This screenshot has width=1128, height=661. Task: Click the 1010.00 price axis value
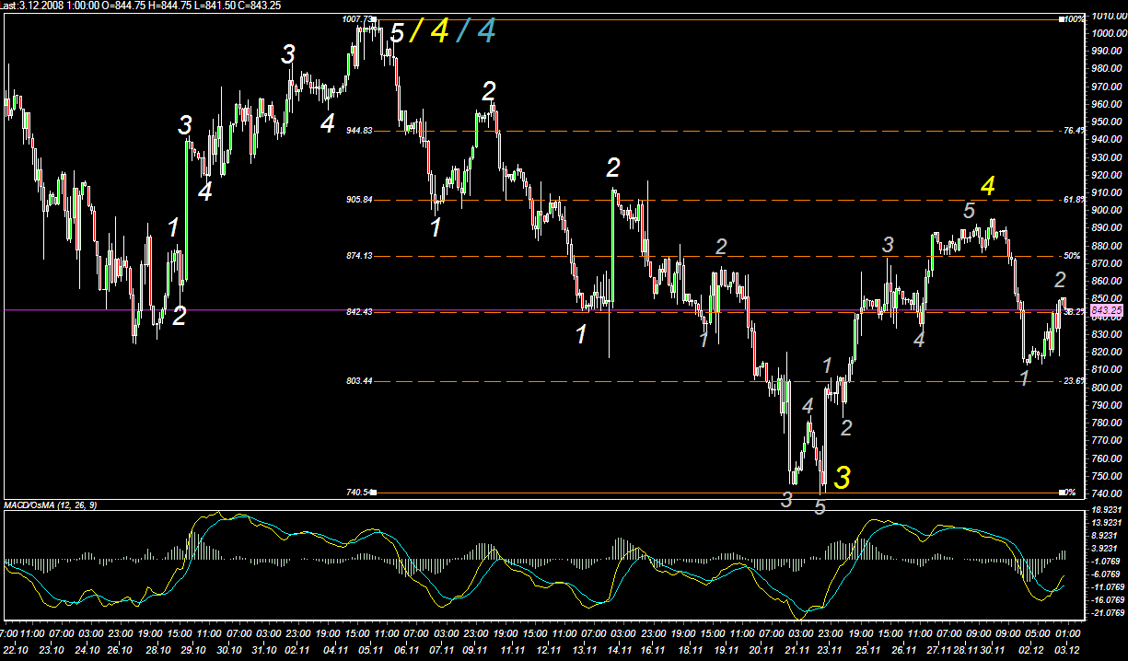tap(1108, 17)
